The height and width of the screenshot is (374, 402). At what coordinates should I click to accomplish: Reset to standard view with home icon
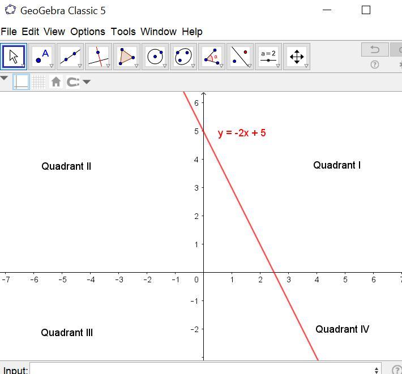[56, 82]
